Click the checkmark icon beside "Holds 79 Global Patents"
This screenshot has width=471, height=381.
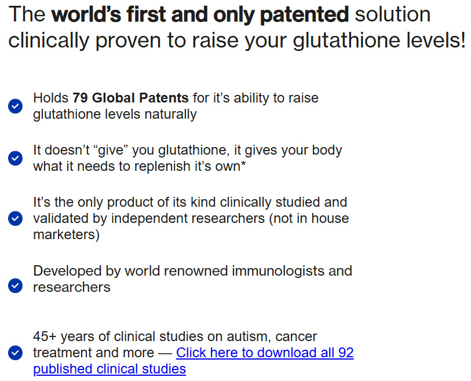point(15,106)
